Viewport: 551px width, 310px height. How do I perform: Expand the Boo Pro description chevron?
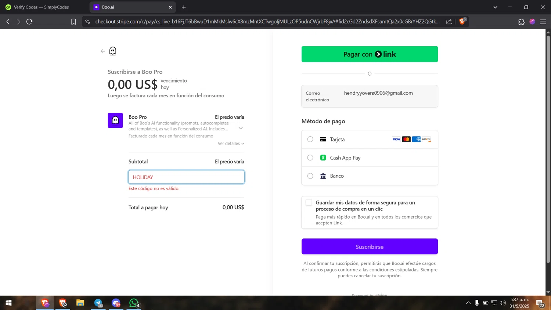coord(241,128)
